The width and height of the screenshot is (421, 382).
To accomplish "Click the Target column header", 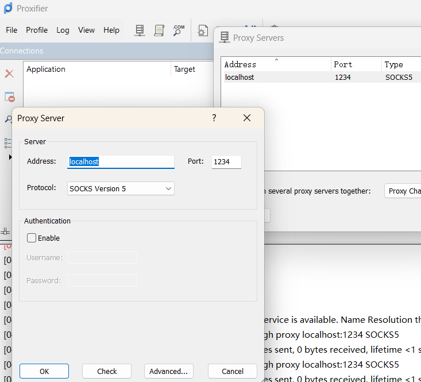I will (x=192, y=70).
